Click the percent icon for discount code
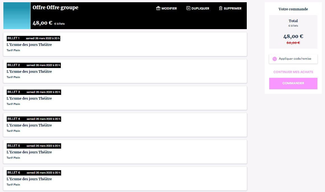Image resolution: width=325 pixels, height=192 pixels. 275,59
